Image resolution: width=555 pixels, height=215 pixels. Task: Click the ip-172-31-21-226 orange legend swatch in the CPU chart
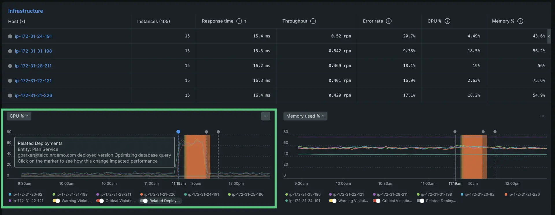point(142,195)
